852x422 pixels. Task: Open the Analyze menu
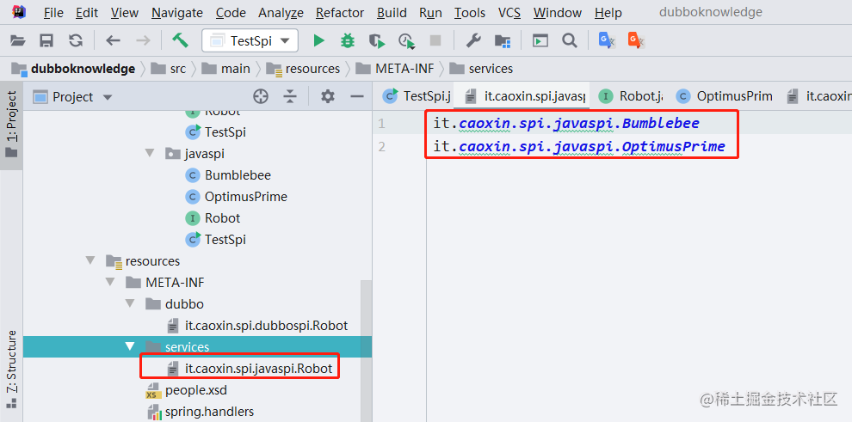pyautogui.click(x=281, y=13)
